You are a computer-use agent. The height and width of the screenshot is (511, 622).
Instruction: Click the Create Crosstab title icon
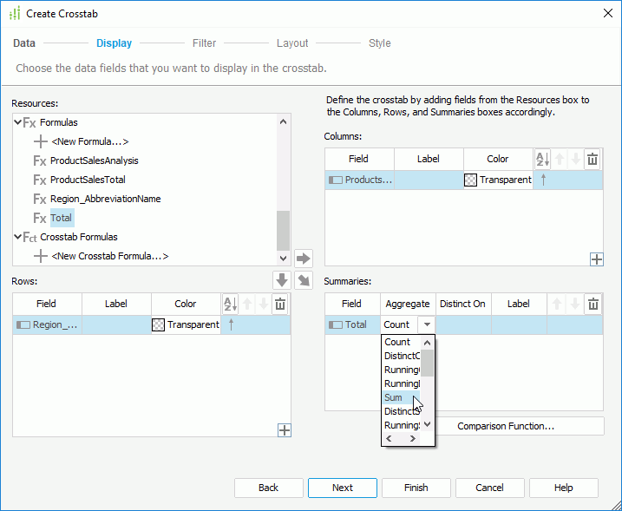(15, 14)
